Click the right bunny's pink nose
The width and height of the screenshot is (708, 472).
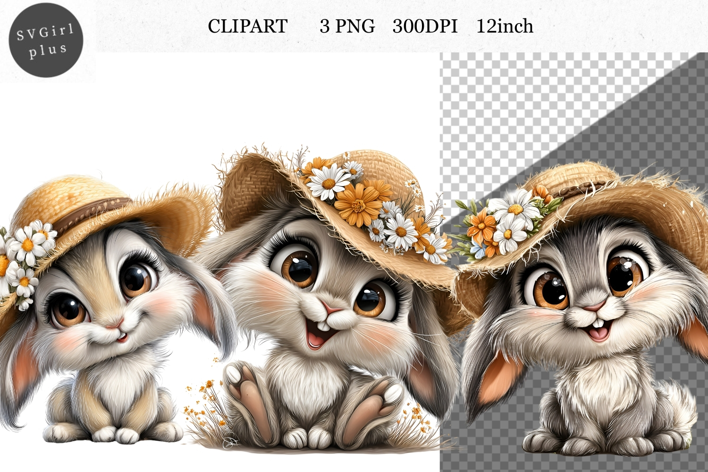593,307
